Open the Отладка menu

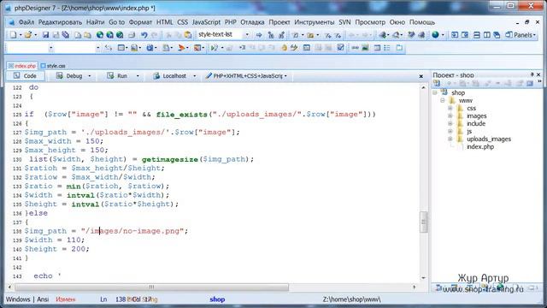coord(252,22)
